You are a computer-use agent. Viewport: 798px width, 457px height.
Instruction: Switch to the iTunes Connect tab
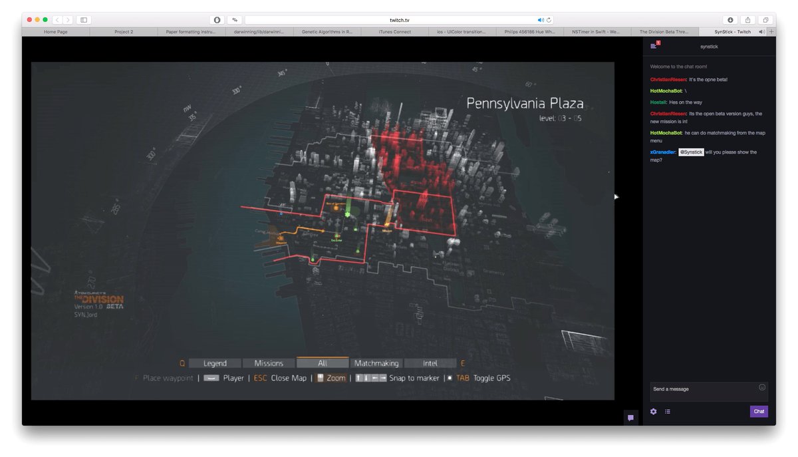pyautogui.click(x=394, y=31)
